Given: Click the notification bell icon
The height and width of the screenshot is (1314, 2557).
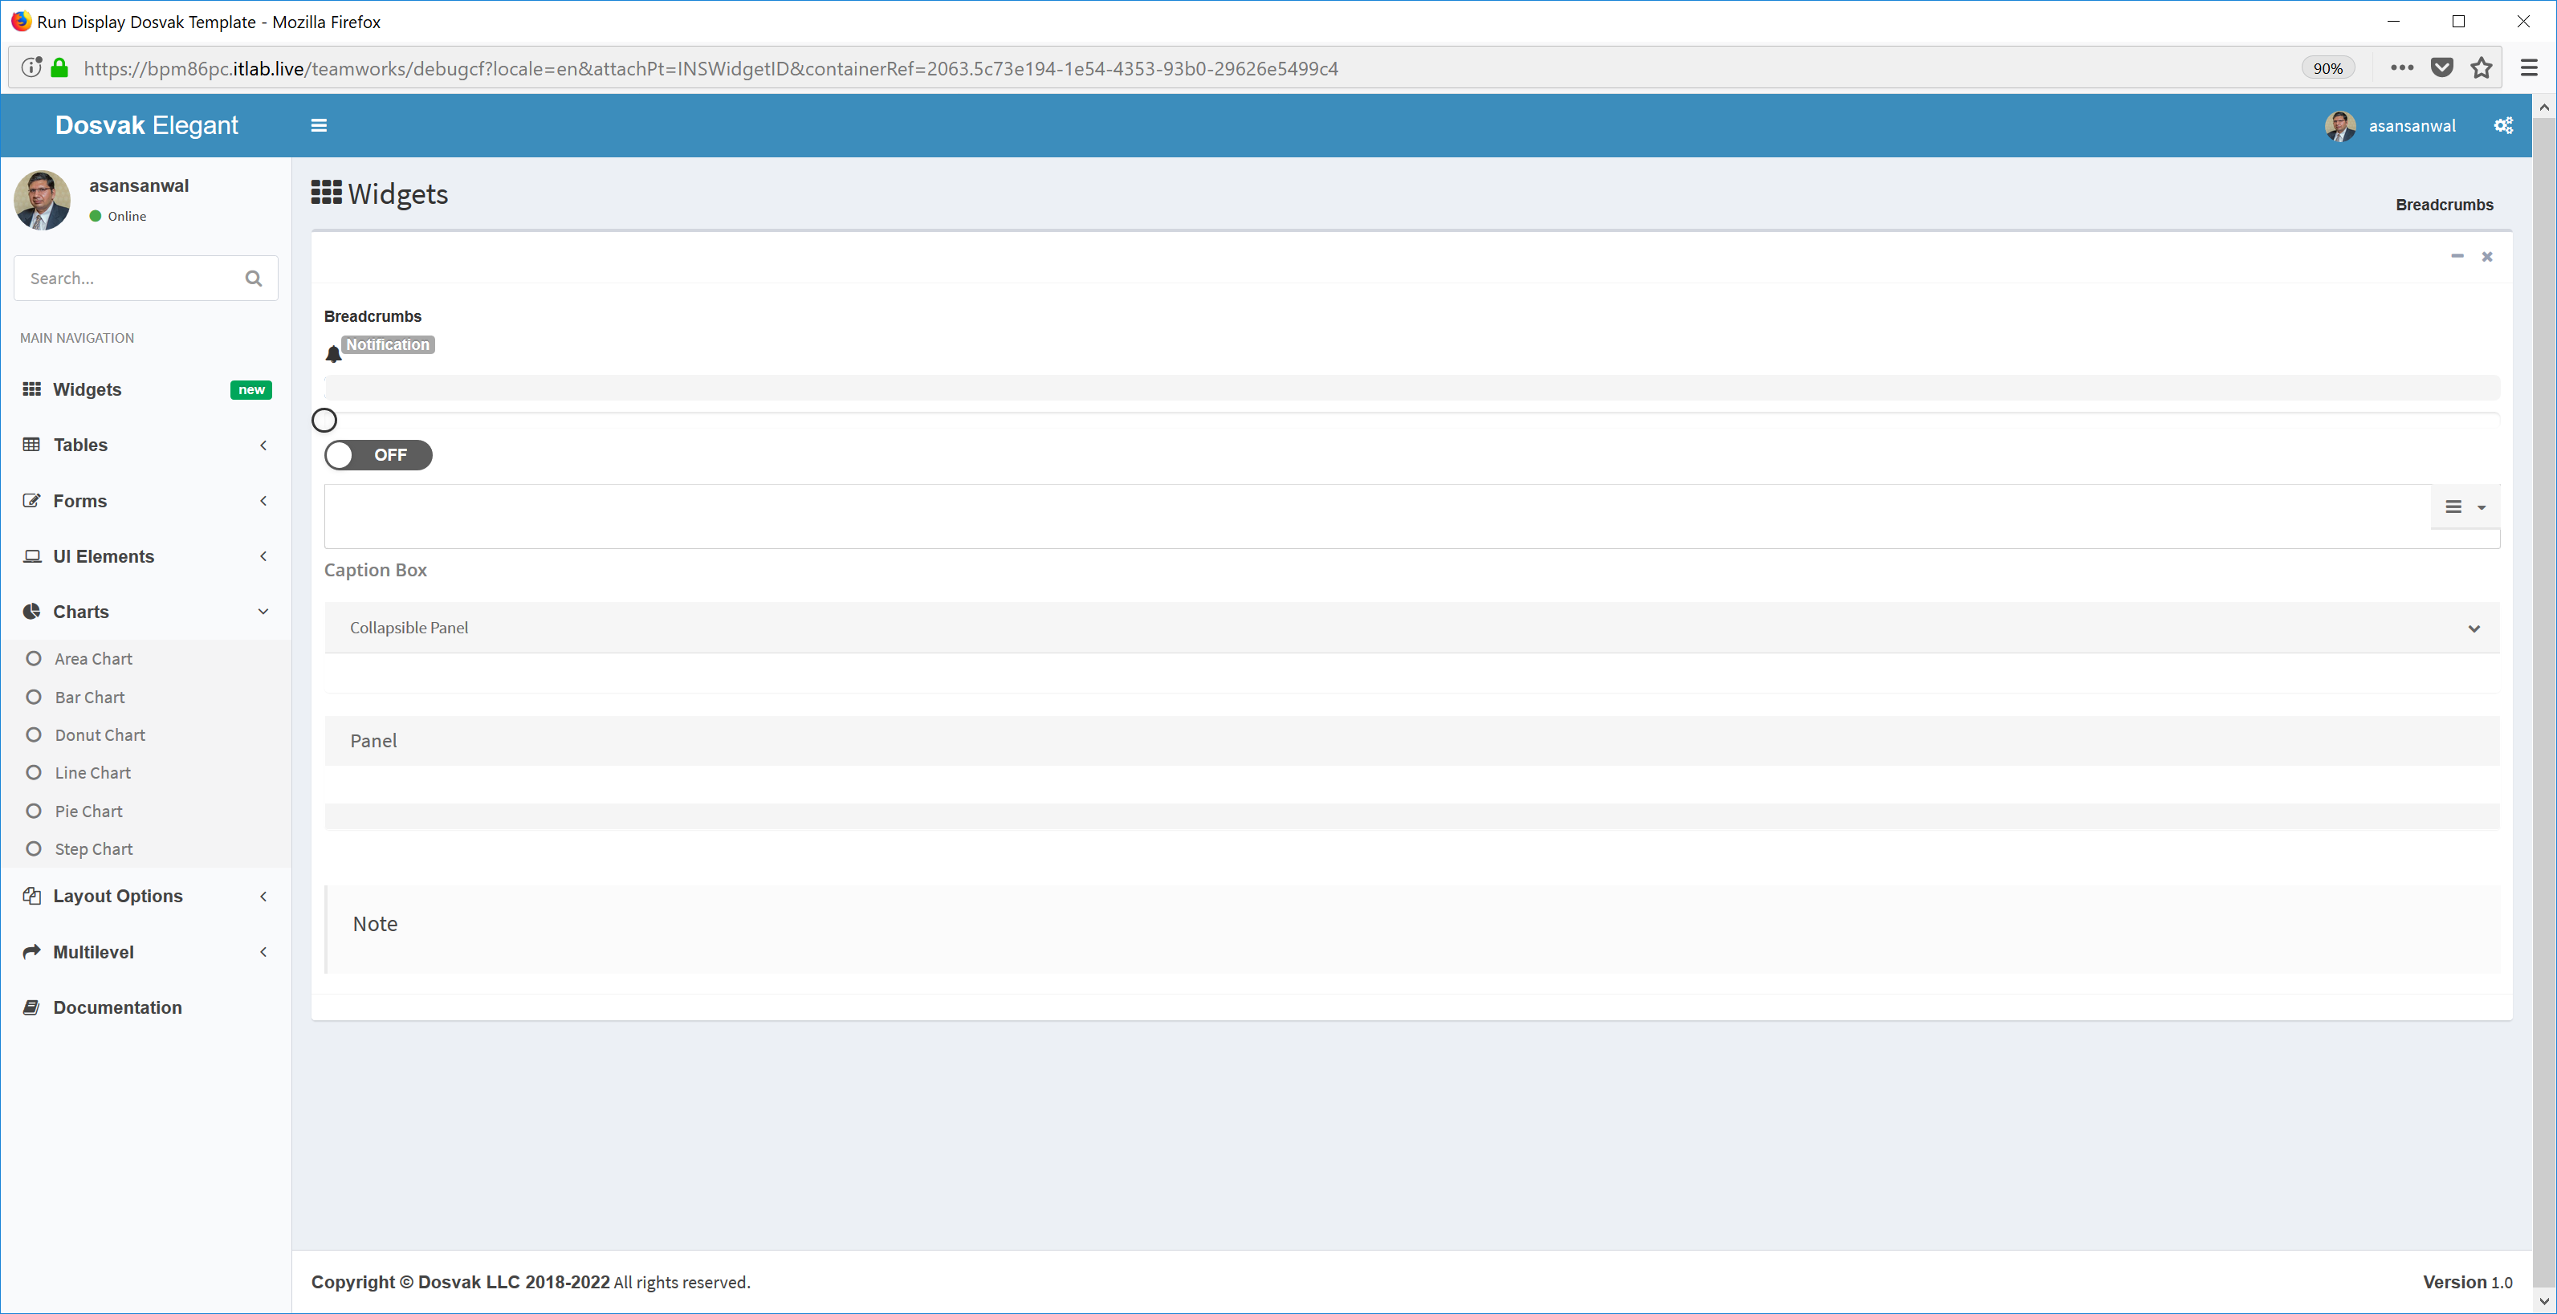Looking at the screenshot, I should point(333,353).
